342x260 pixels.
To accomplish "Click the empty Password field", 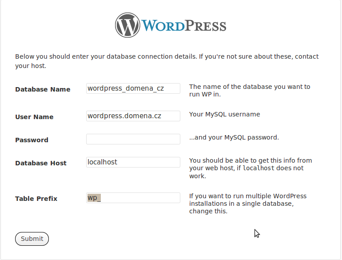I will point(133,139).
